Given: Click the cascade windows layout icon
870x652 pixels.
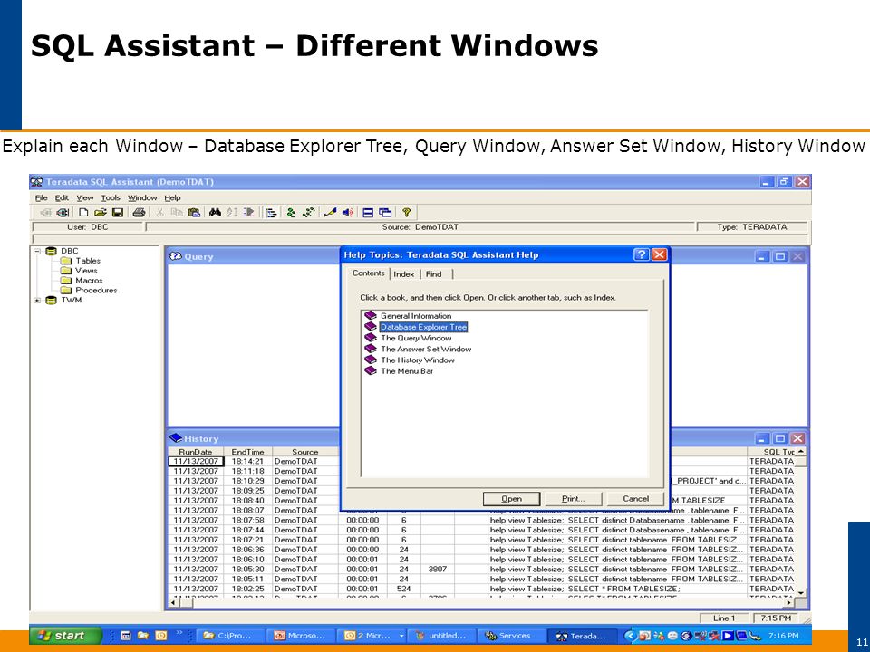Looking at the screenshot, I should pyautogui.click(x=385, y=212).
